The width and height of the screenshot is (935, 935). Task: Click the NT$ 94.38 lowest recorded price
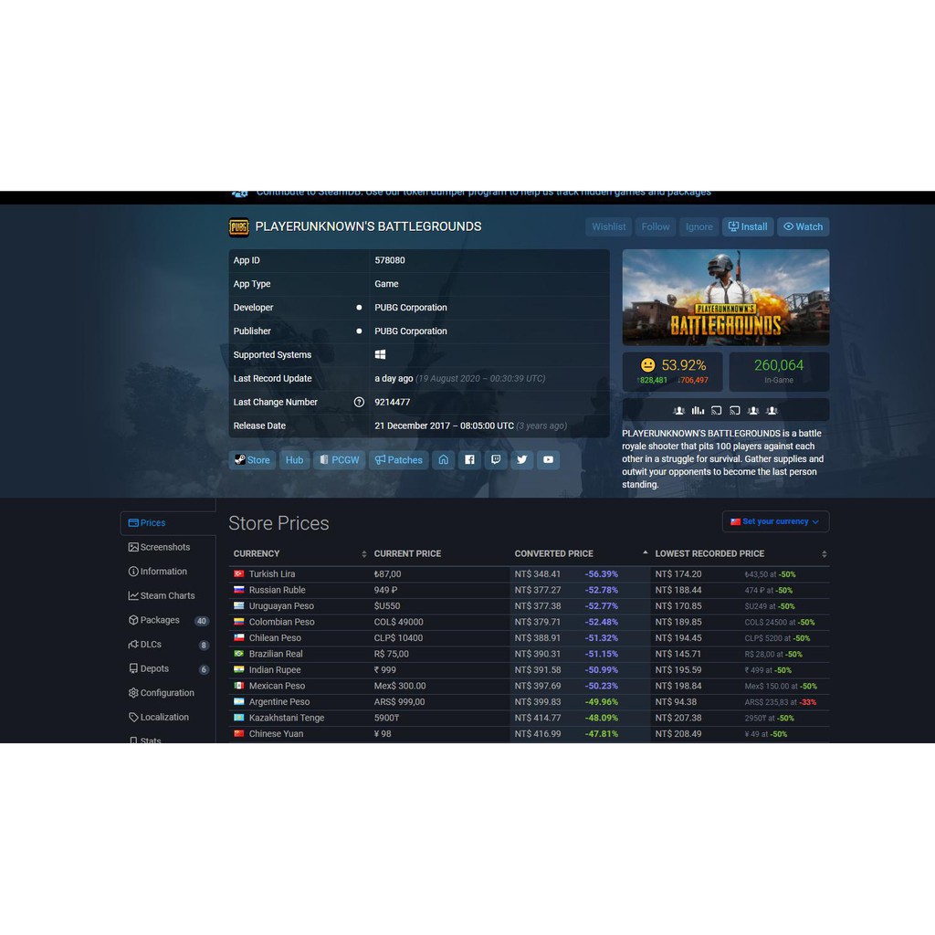click(x=677, y=702)
